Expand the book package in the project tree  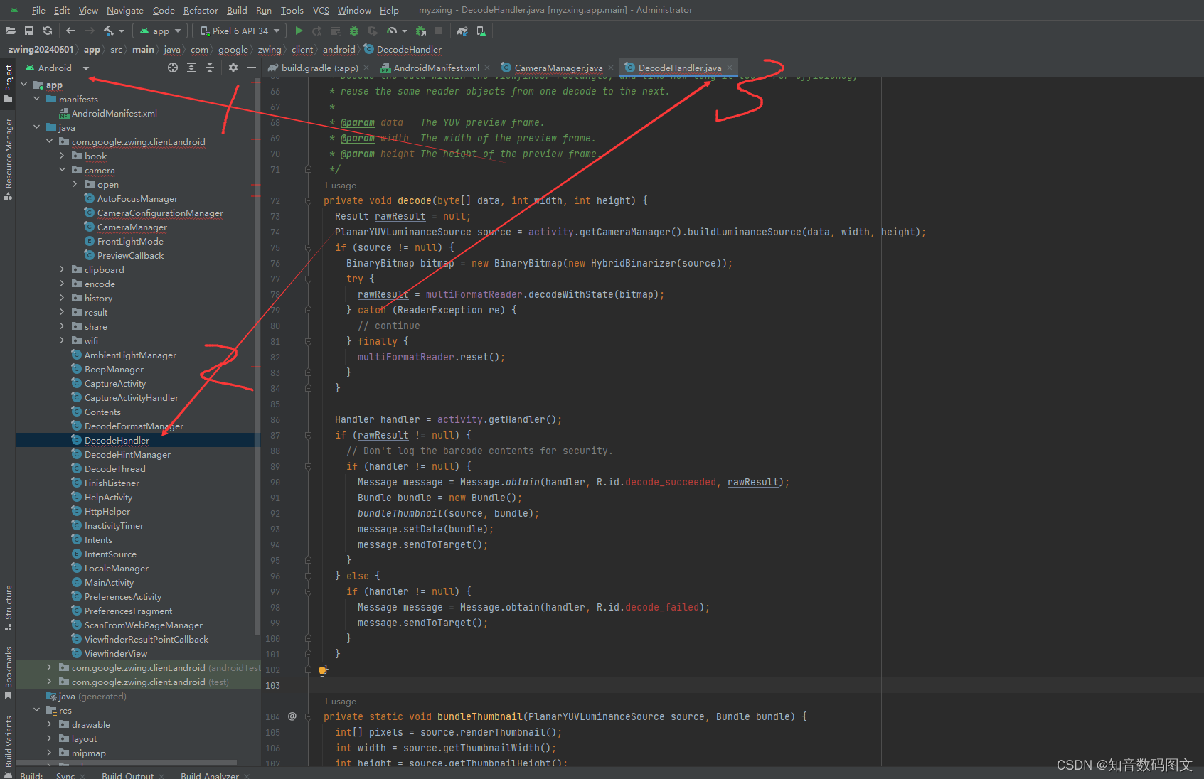pyautogui.click(x=63, y=156)
